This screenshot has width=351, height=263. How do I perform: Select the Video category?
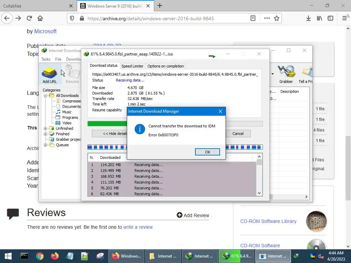(x=64, y=123)
